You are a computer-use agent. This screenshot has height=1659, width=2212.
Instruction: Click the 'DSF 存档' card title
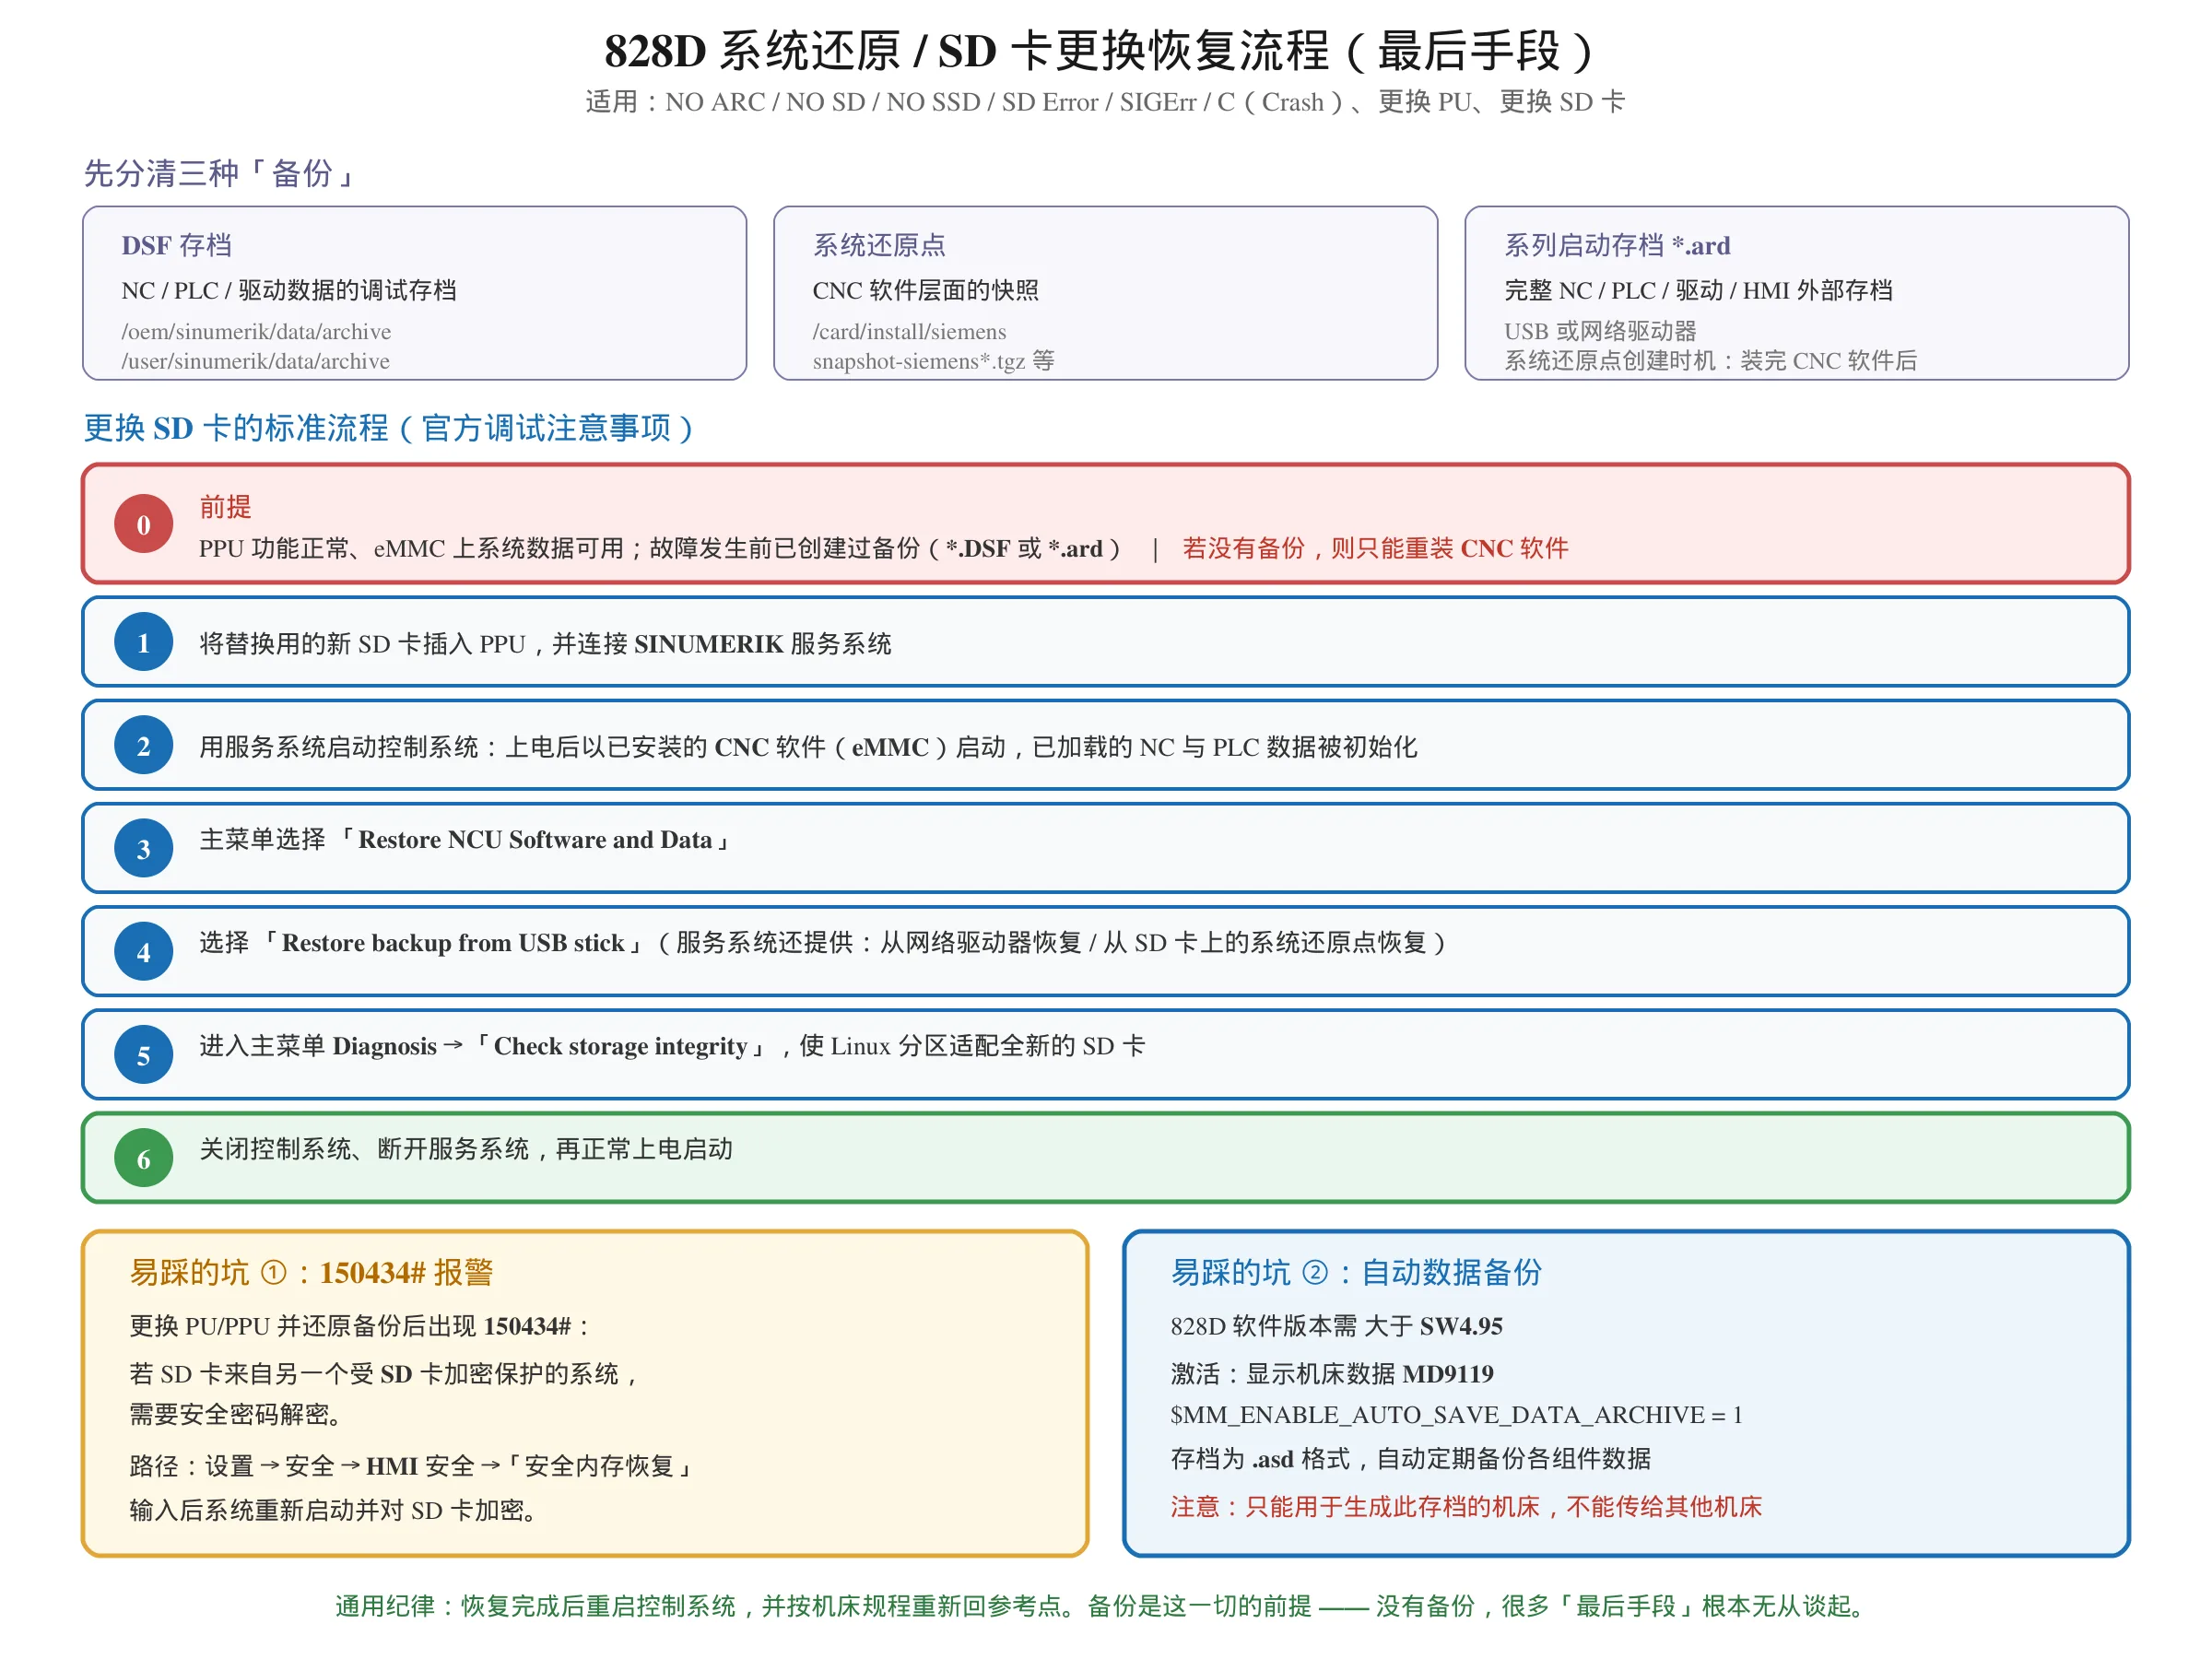(x=176, y=245)
